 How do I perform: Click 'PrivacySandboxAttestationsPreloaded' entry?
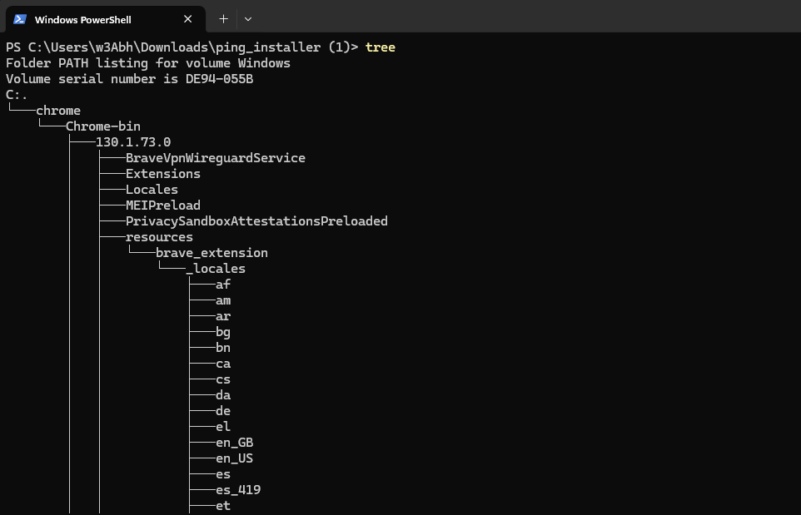point(256,221)
